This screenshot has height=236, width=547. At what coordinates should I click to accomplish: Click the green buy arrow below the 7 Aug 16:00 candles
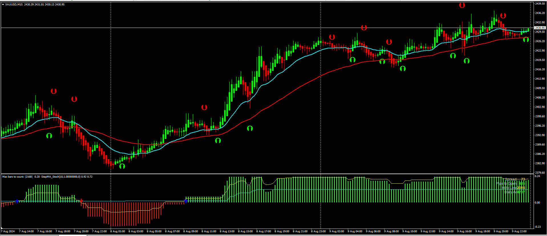click(x=49, y=136)
